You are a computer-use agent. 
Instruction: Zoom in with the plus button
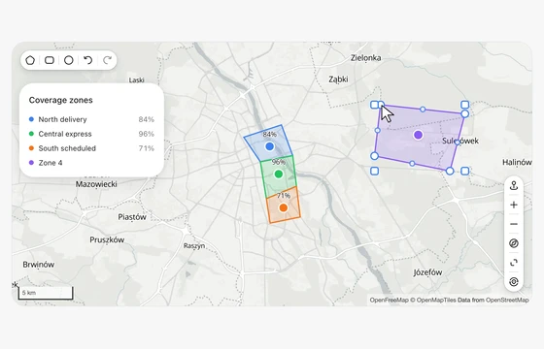[x=514, y=205]
